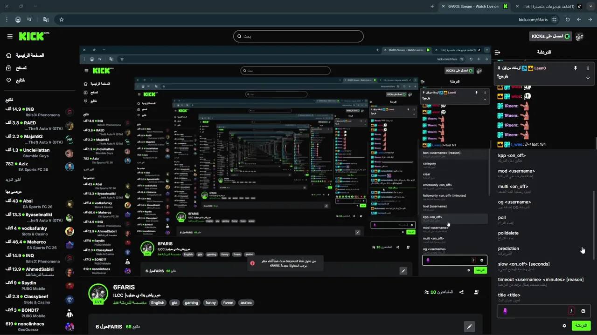Open Maherco recommended channel

(x=40, y=245)
